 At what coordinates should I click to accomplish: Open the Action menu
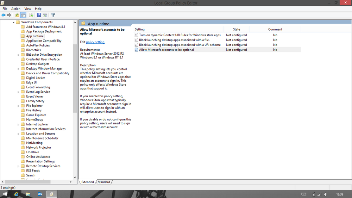(16, 9)
